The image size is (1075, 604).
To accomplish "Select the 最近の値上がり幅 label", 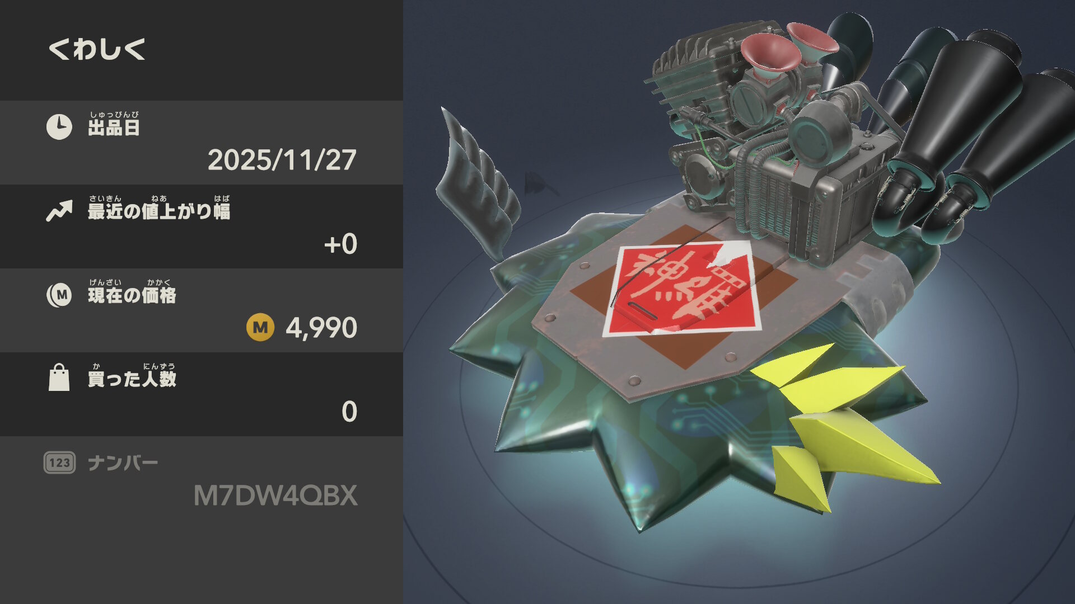I will point(159,207).
